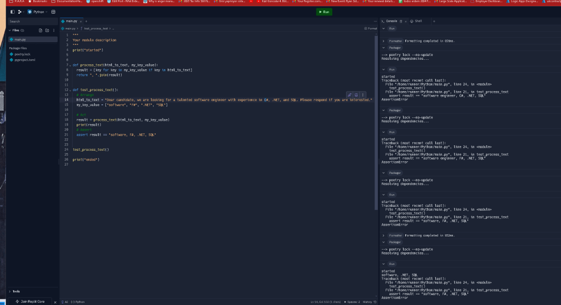Click the Format button in editor
The height and width of the screenshot is (305, 561).
click(x=371, y=29)
